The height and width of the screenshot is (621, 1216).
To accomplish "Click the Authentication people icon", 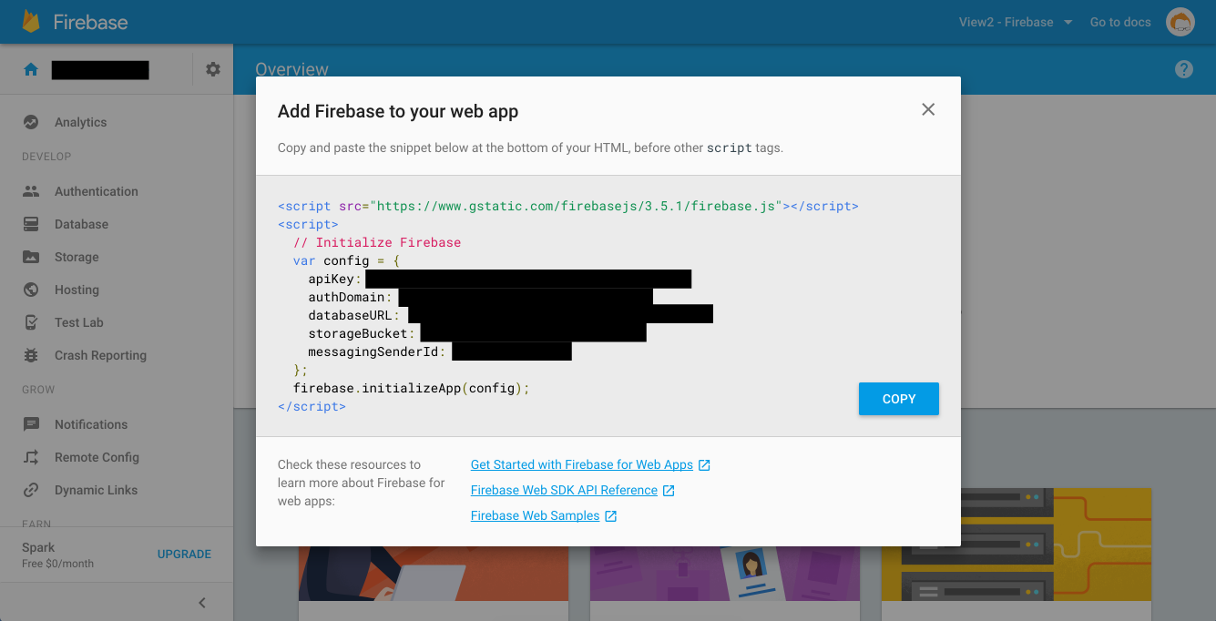I will [31, 191].
